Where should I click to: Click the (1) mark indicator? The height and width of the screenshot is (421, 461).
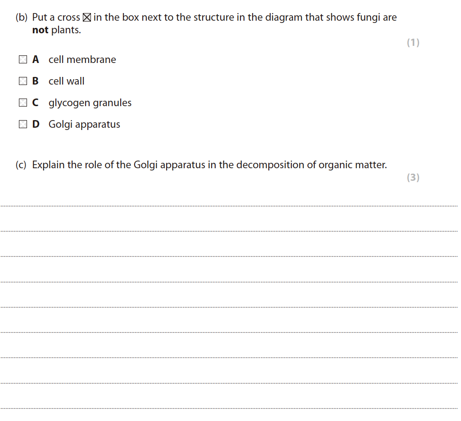(413, 43)
